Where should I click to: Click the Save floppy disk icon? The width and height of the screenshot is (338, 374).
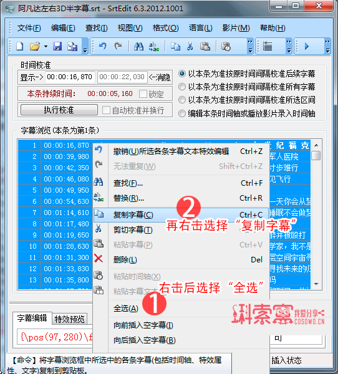click(57, 46)
